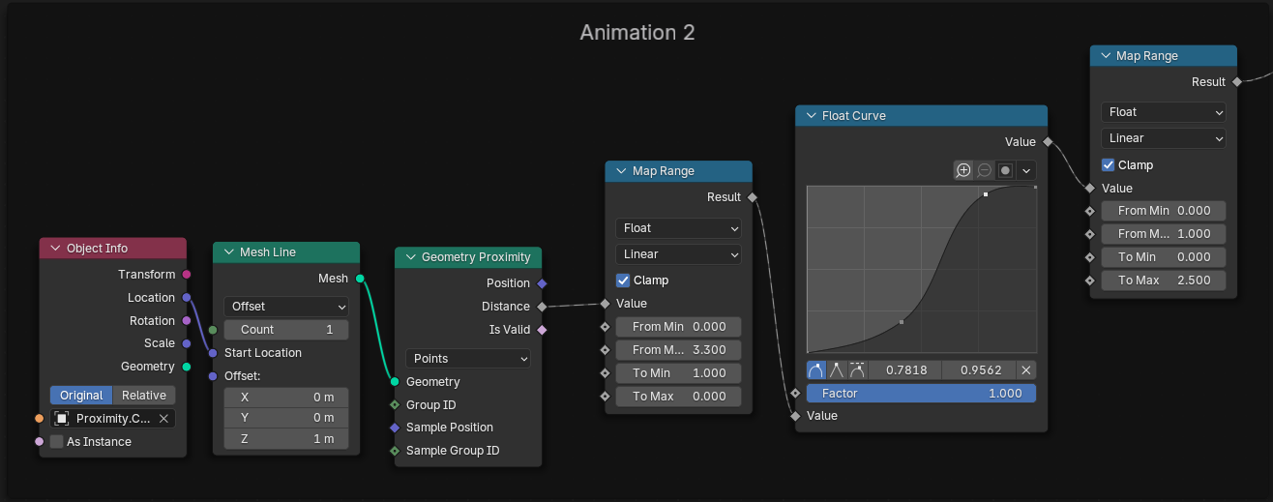The image size is (1273, 502).
Task: Click the Mesh Line Count field
Action: click(286, 330)
